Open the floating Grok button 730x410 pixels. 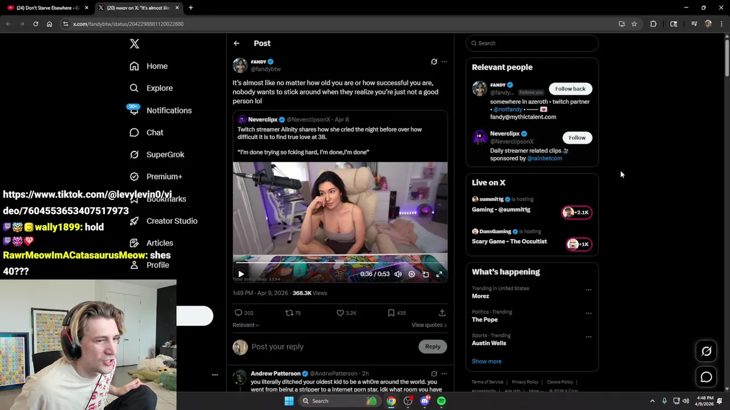(706, 351)
